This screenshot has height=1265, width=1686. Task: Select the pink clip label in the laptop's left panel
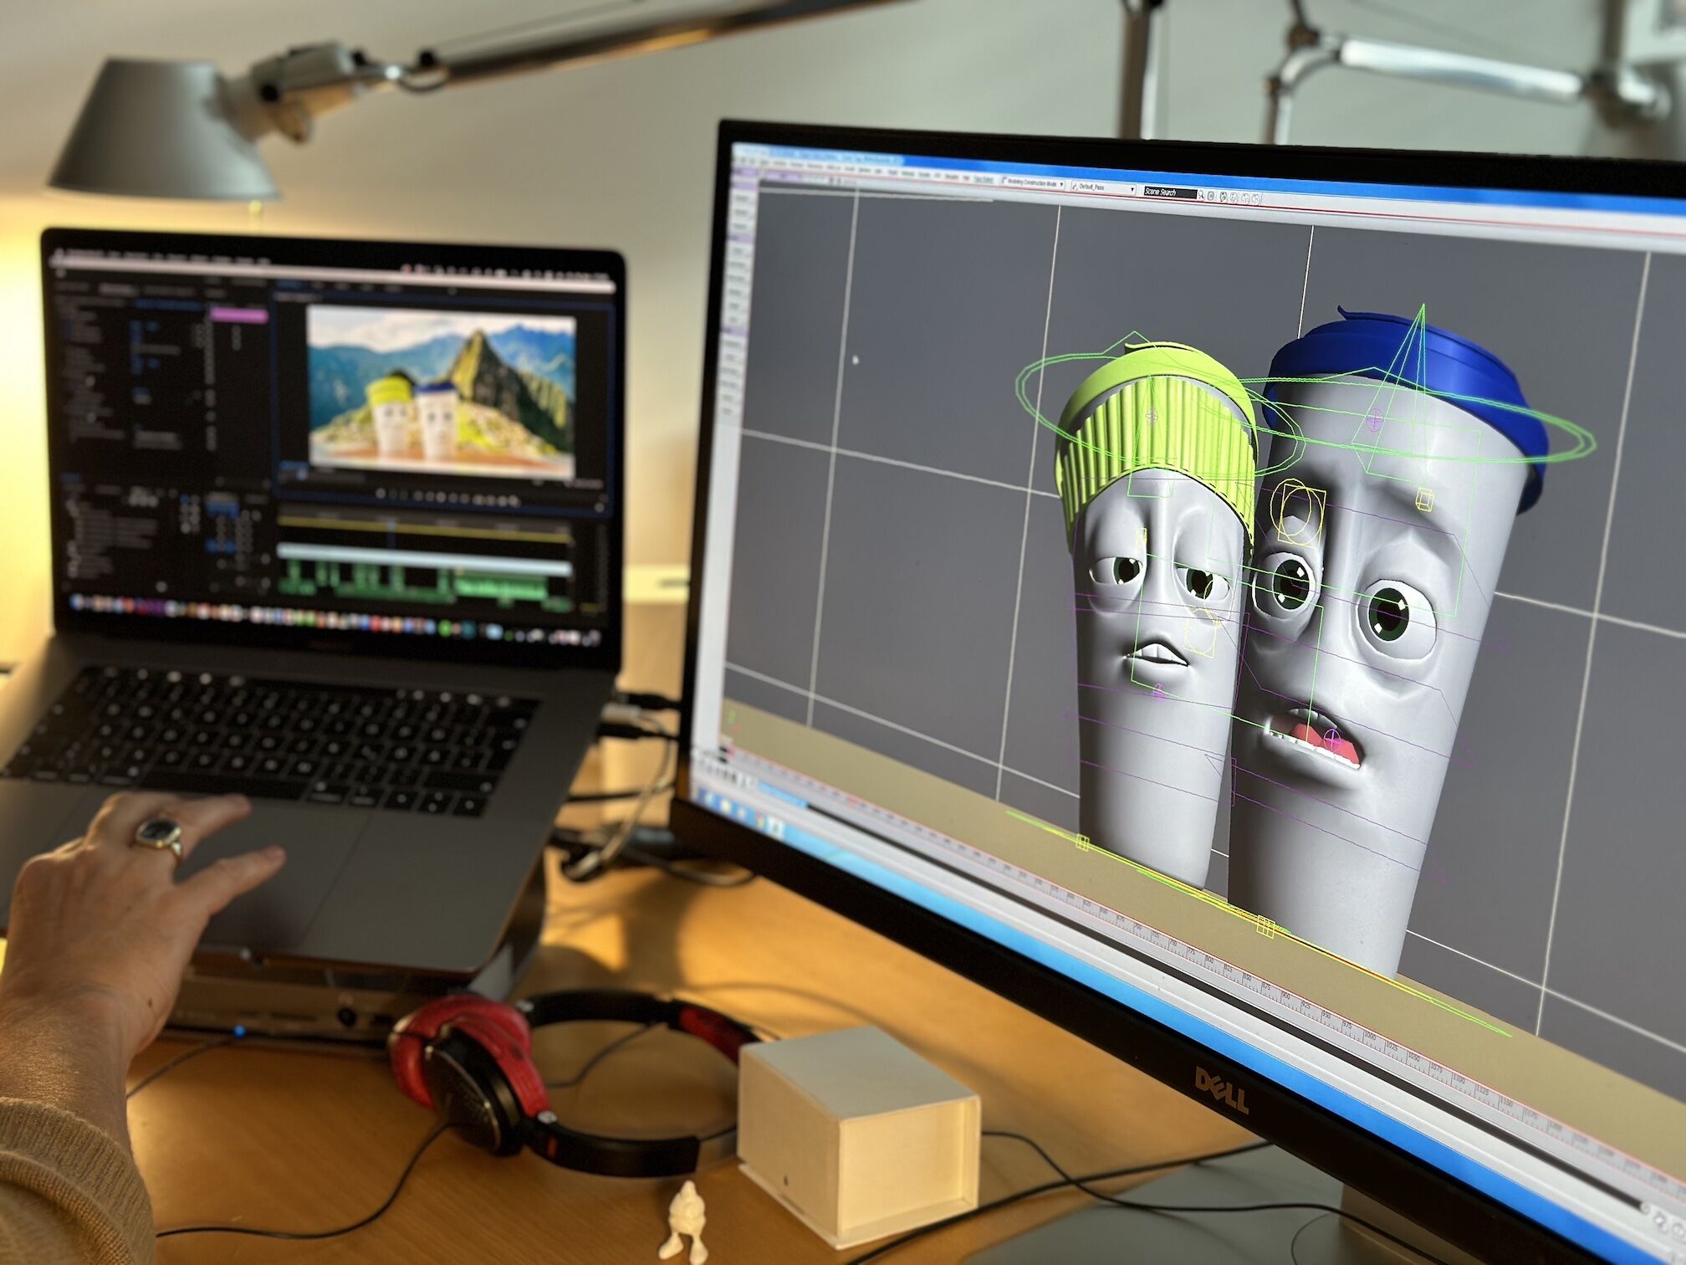point(238,315)
